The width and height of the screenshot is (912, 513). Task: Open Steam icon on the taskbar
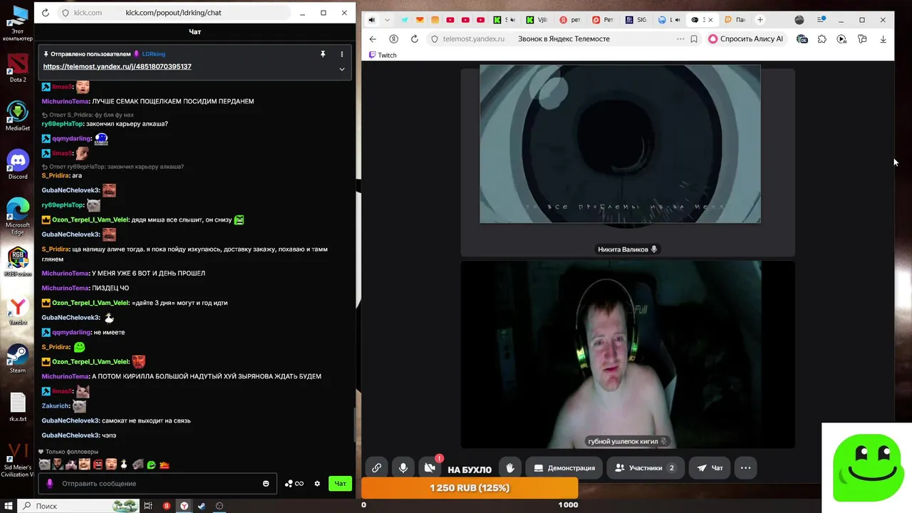(202, 506)
